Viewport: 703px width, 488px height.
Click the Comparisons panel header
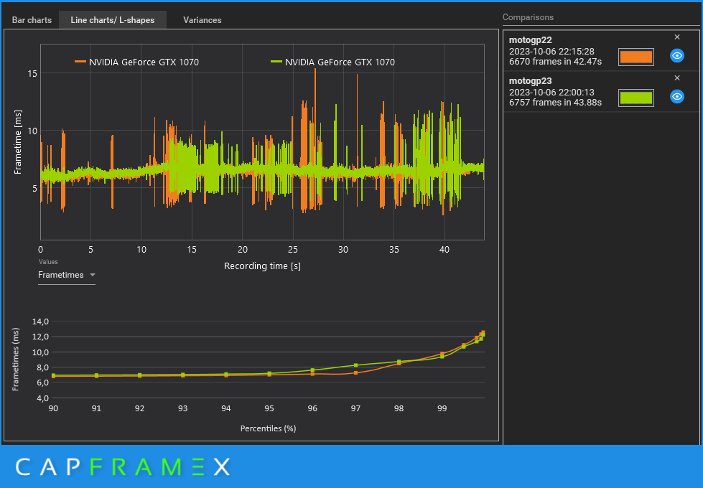(528, 17)
